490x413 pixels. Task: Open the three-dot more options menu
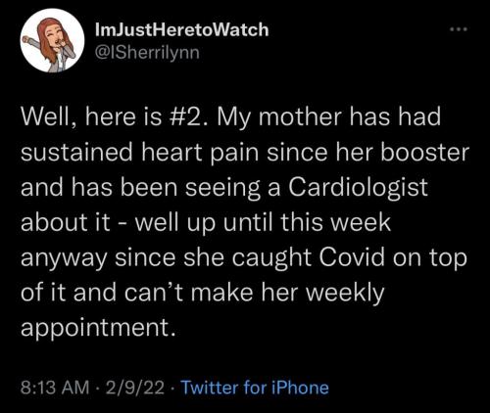coord(459,29)
